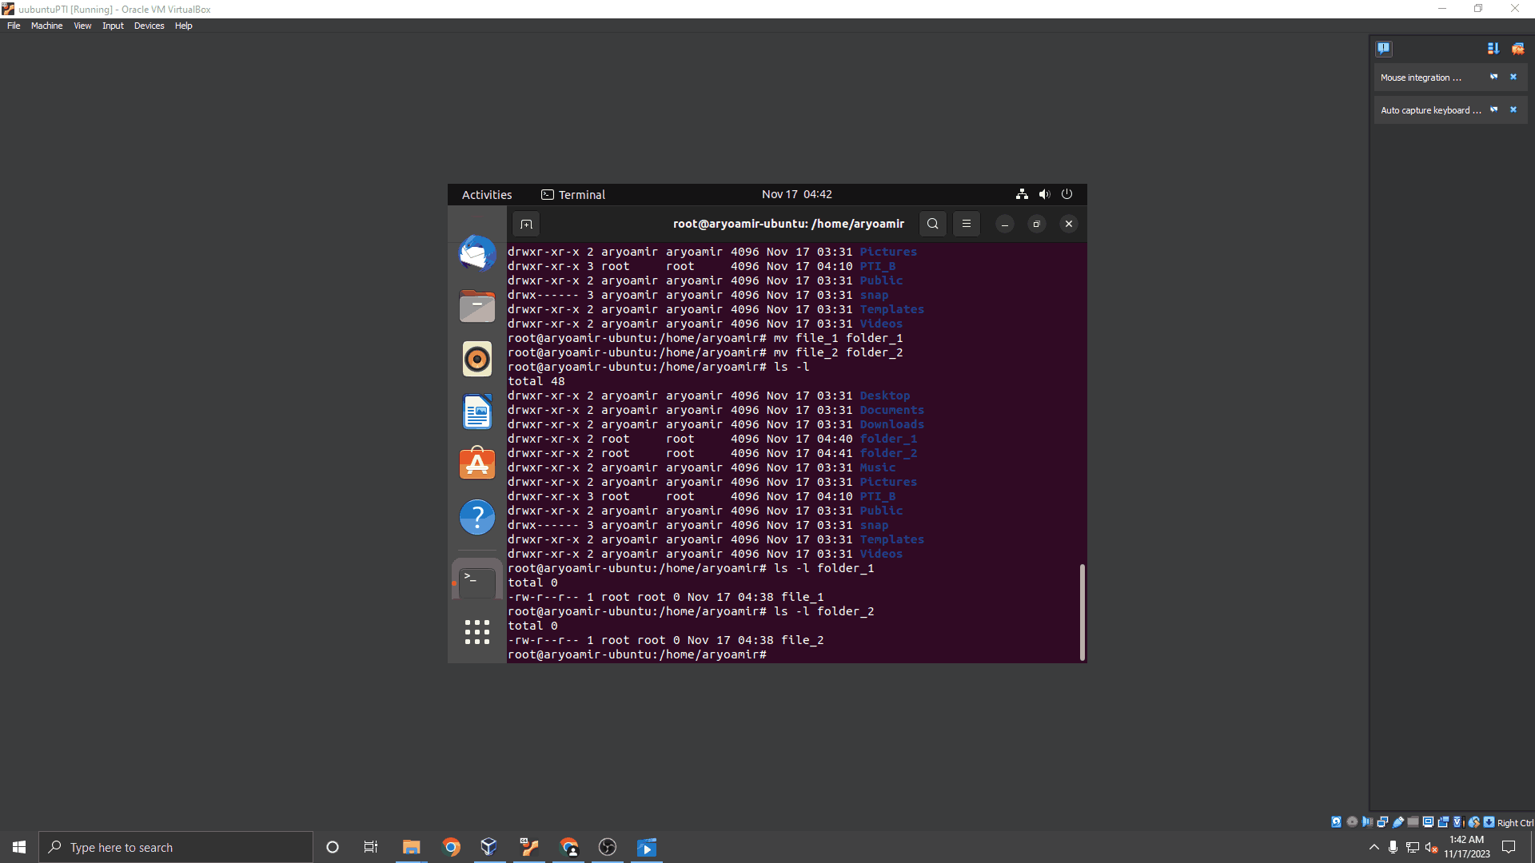Image resolution: width=1535 pixels, height=863 pixels.
Task: Click audio indicator in VirtualBox status bar
Action: point(1367,822)
